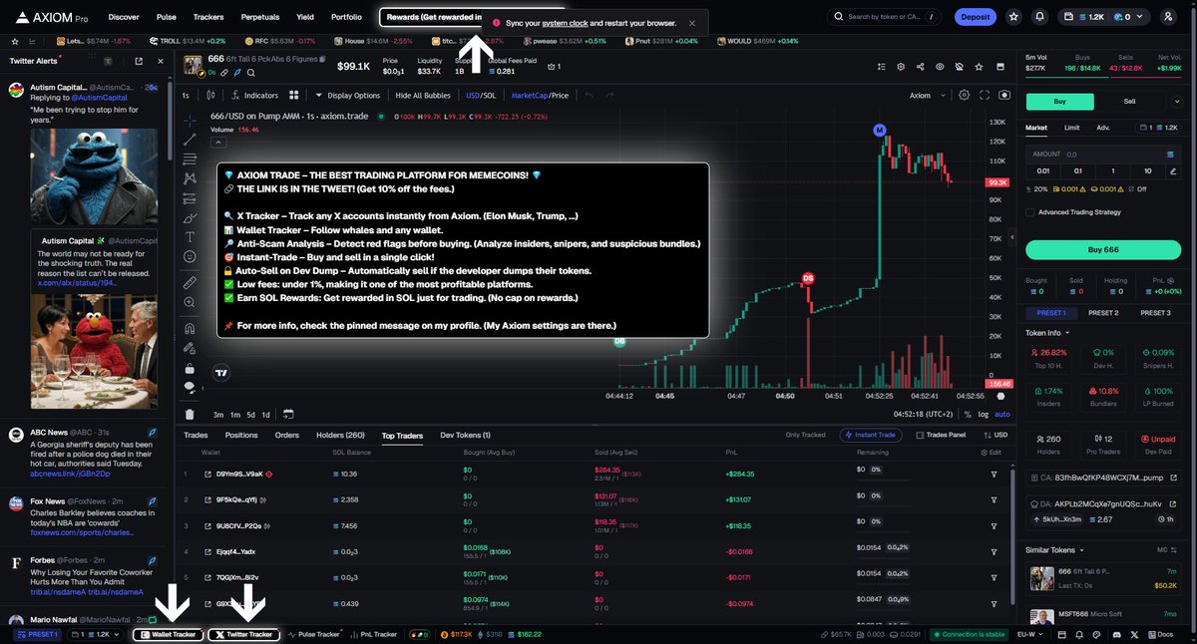Select the text annotation tool

(190, 237)
